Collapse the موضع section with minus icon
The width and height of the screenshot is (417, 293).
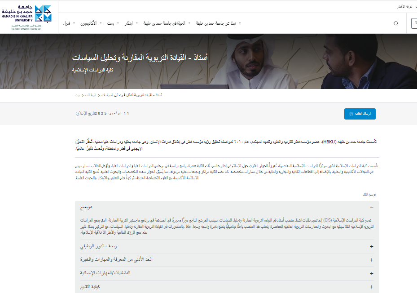click(371, 208)
